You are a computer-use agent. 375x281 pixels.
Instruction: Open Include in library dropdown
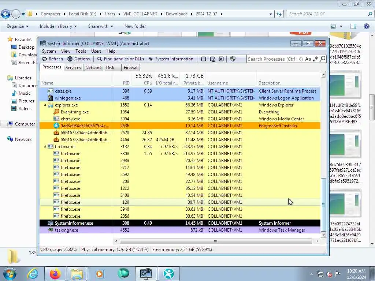pos(58,26)
